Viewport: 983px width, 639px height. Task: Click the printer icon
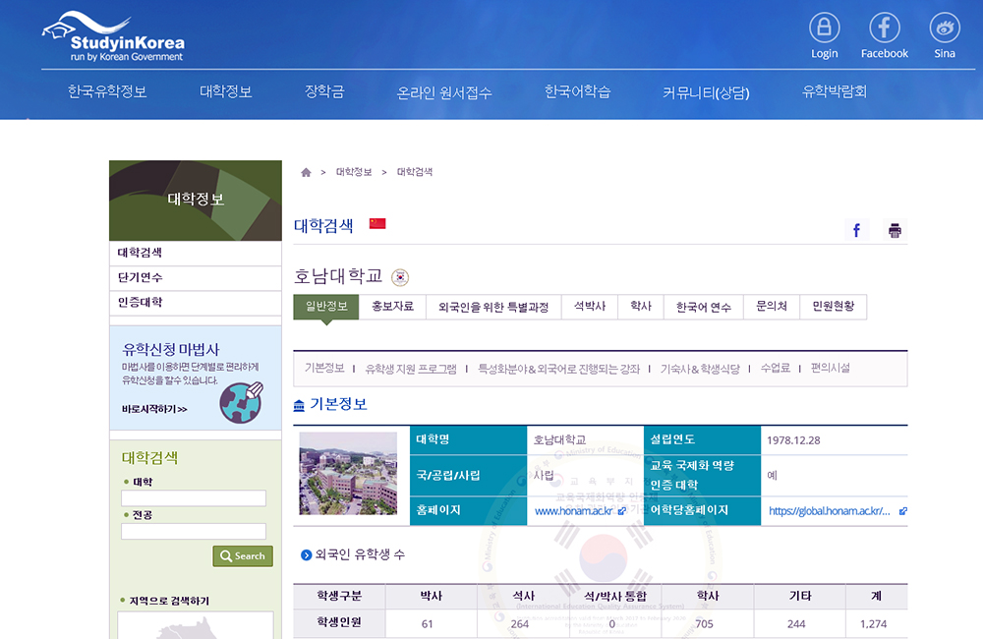tap(895, 230)
